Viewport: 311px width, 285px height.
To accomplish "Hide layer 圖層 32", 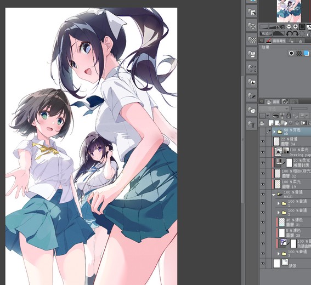I will click(263, 173).
